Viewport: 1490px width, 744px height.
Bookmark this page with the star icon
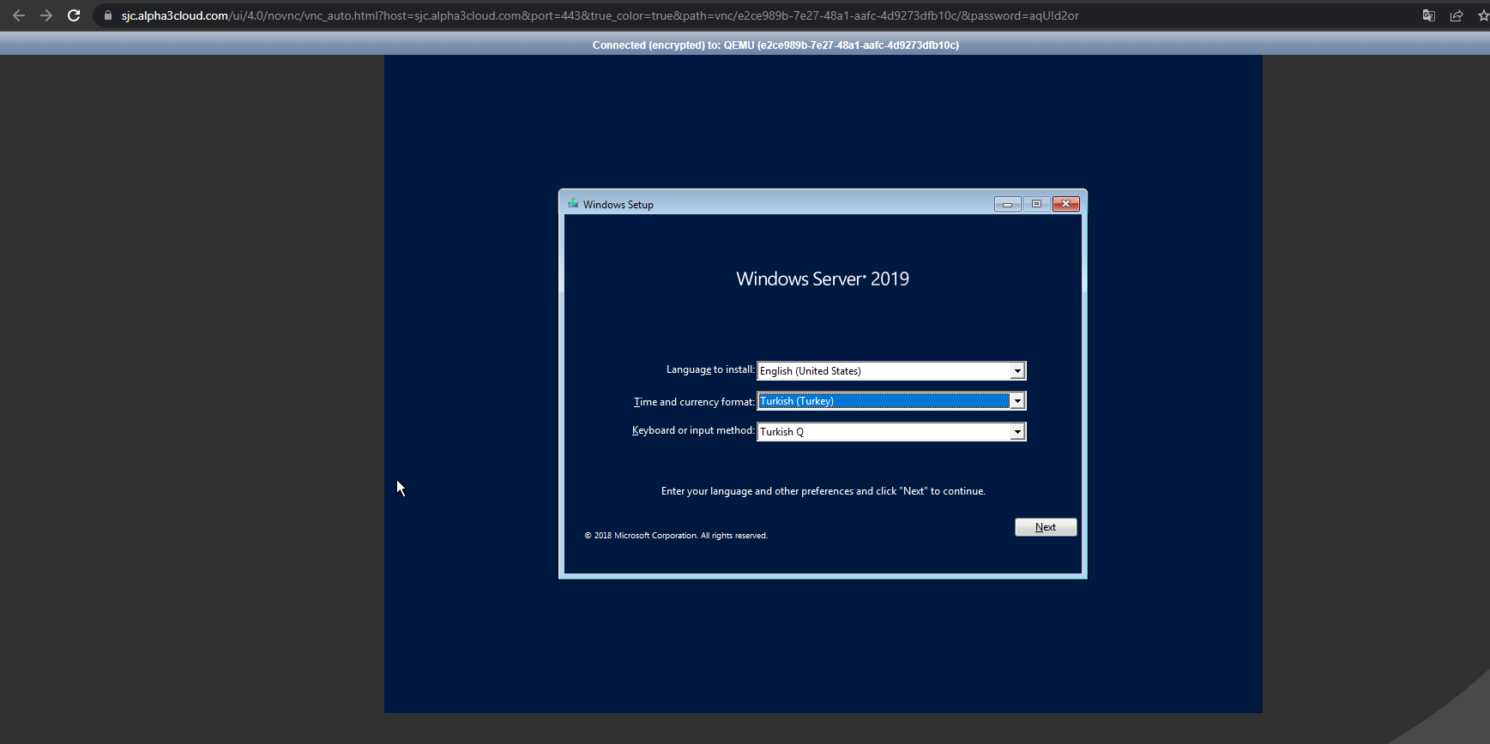tap(1483, 15)
